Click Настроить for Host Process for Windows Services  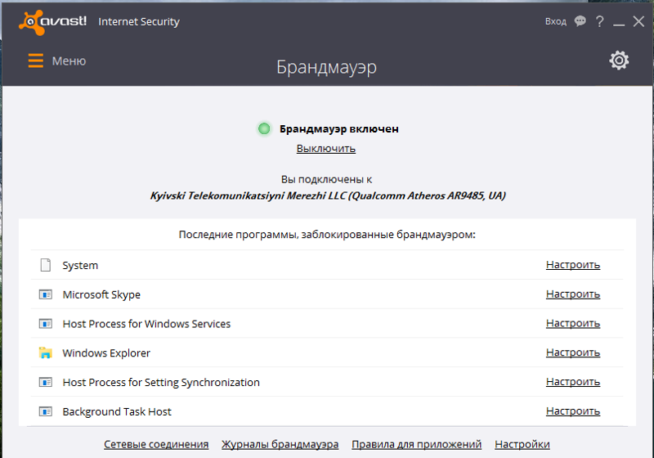click(573, 323)
